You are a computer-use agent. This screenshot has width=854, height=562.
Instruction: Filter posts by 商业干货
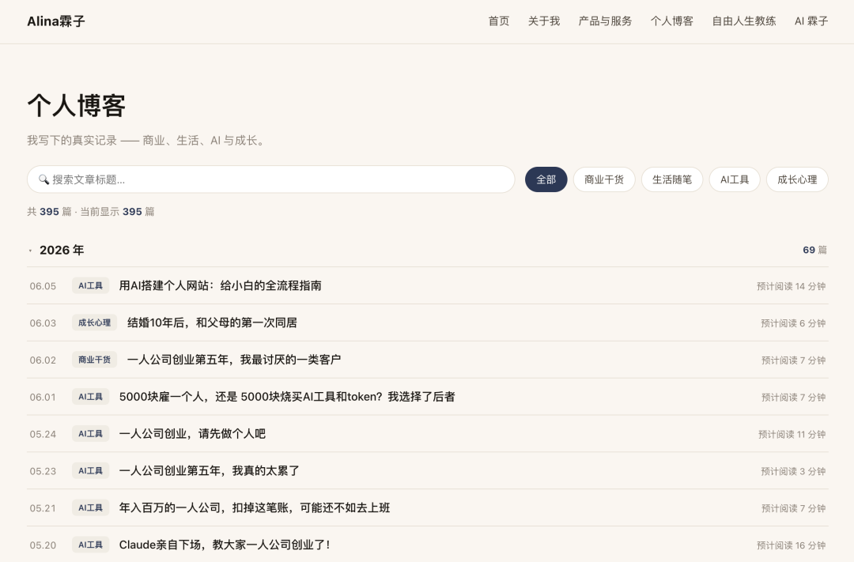coord(604,179)
